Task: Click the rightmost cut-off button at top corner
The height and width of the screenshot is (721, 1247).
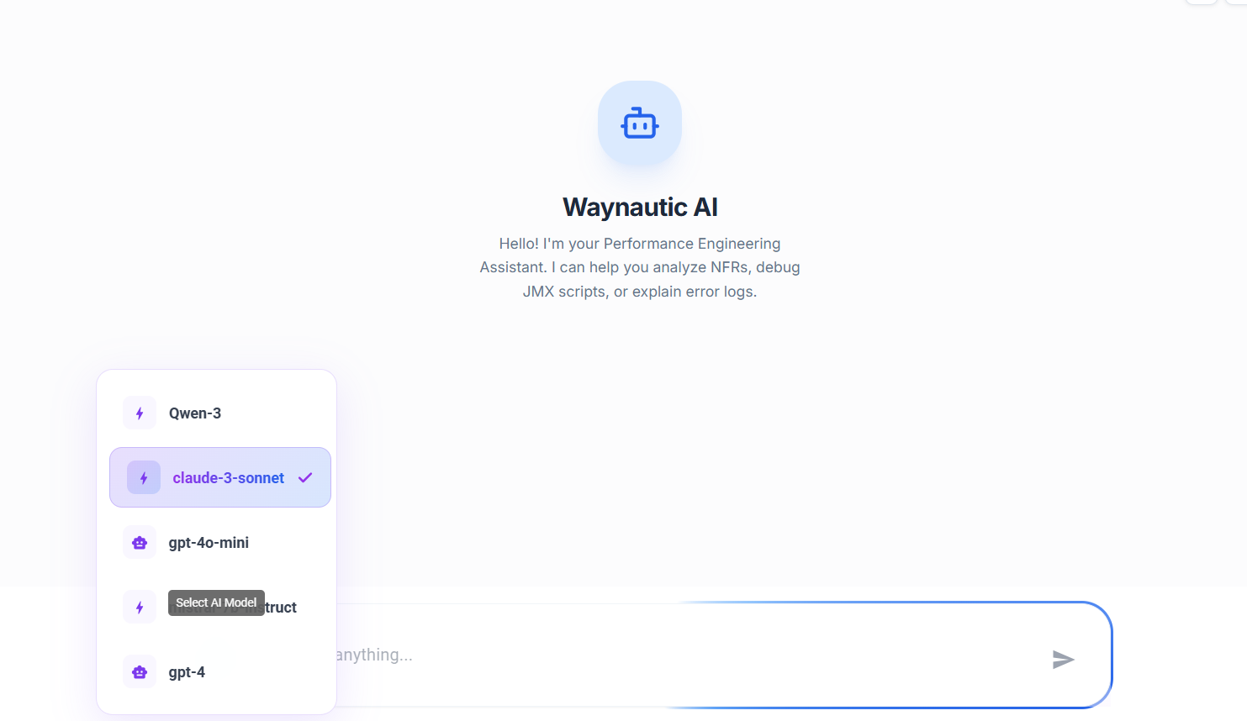Action: [x=1238, y=2]
